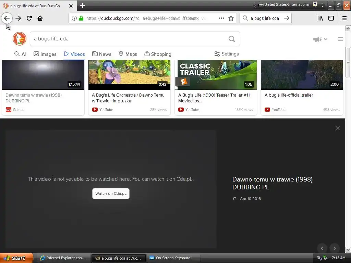Go to the next video in the panel
351x263 pixels.
[x=335, y=248]
